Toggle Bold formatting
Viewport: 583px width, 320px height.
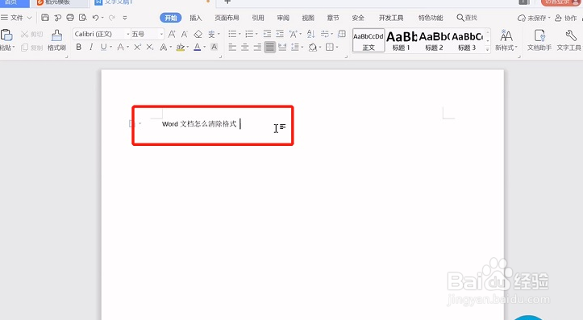(78, 47)
